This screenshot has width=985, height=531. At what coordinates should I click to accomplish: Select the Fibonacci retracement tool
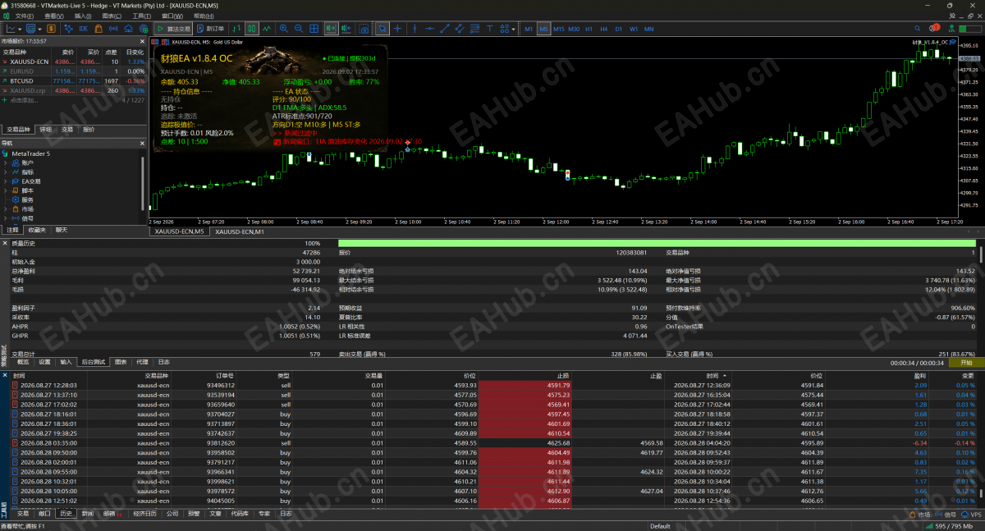(x=475, y=29)
